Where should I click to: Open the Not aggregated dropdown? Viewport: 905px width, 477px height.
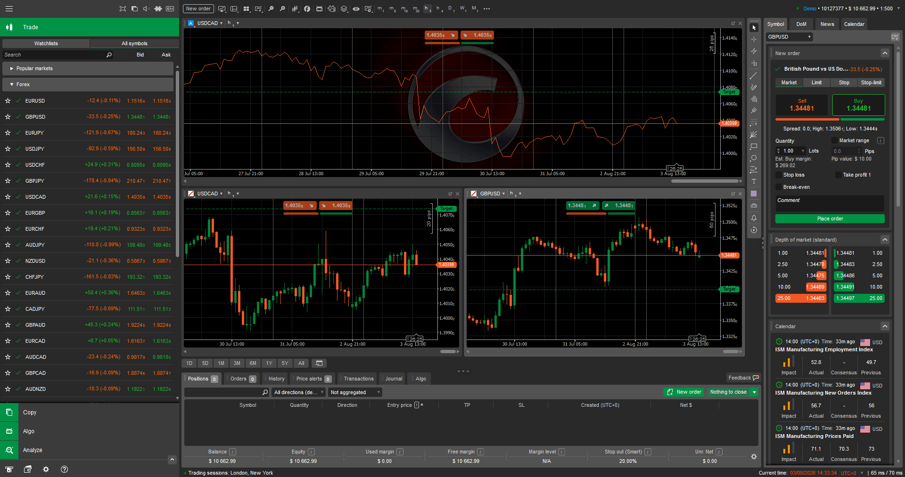click(x=355, y=392)
